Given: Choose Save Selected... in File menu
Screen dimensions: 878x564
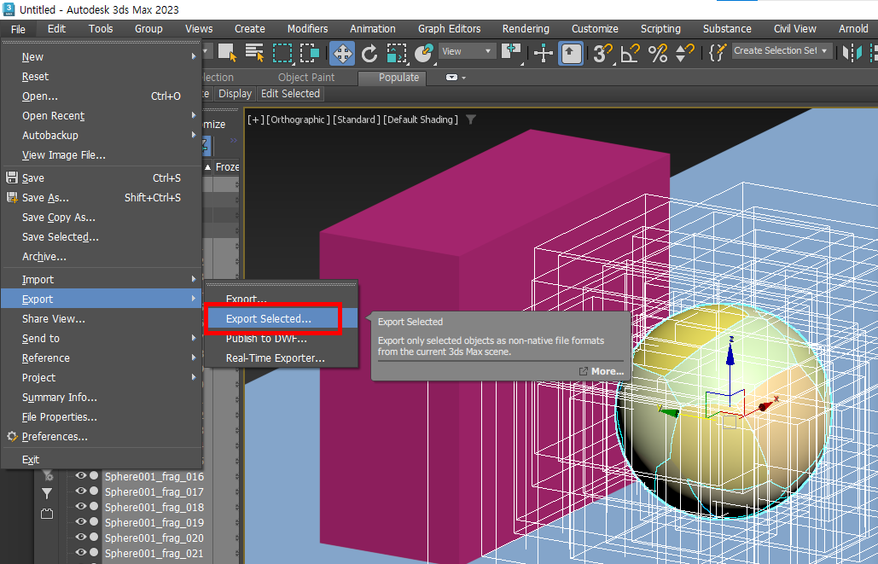Looking at the screenshot, I should tap(102, 237).
